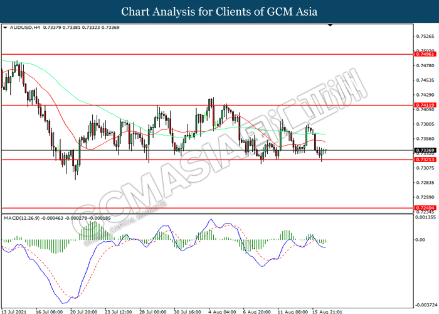Click the 0.73560 price axis value
This screenshot has height=314, width=439.
coord(425,139)
